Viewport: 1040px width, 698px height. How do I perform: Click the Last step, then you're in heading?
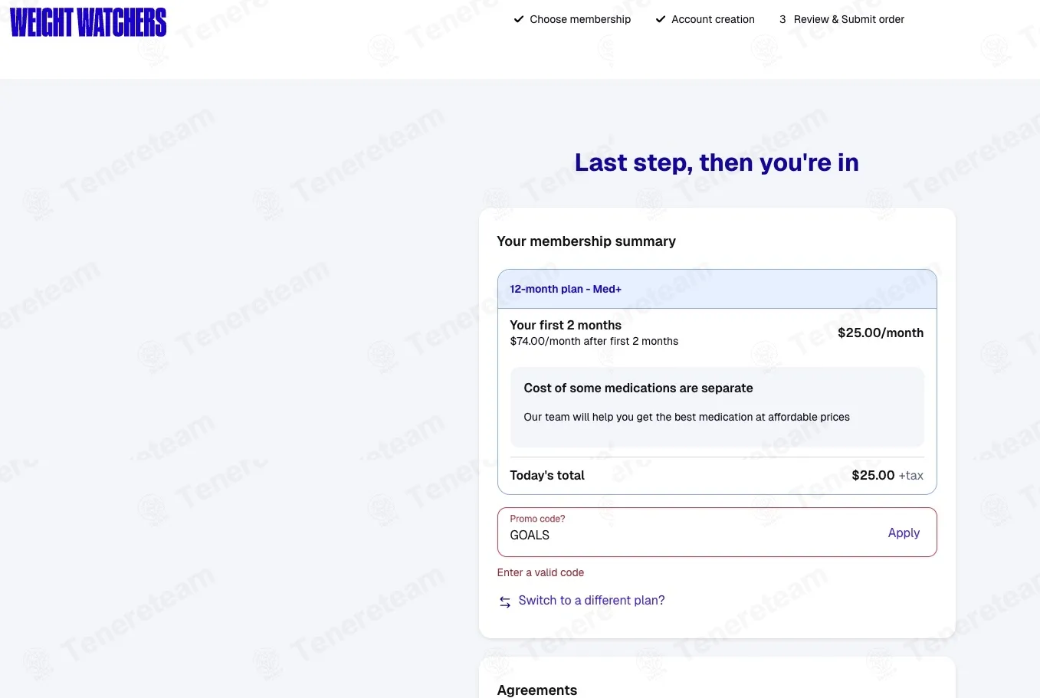pos(717,162)
